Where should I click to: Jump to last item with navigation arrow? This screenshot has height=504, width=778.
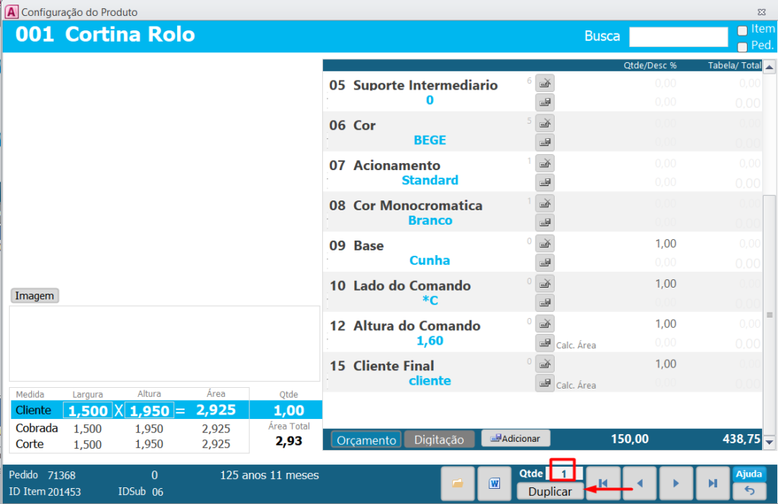tap(712, 484)
